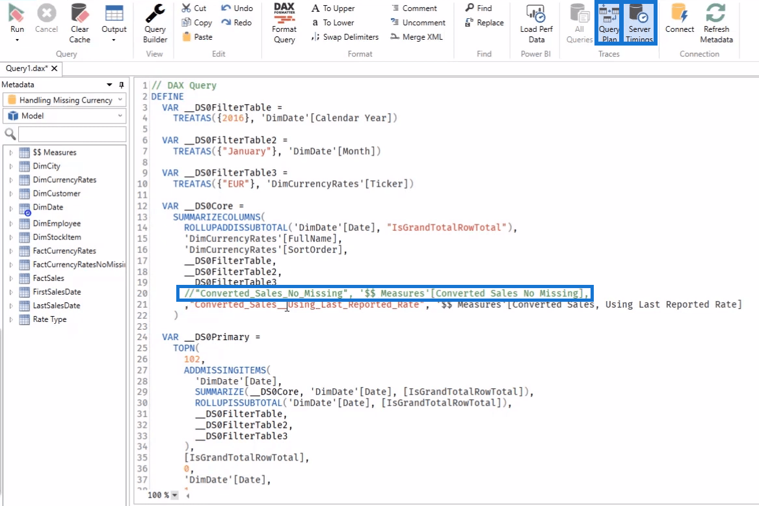Screen dimensions: 759x506
Task: Select the FirstSalesDate table
Action: click(x=57, y=291)
